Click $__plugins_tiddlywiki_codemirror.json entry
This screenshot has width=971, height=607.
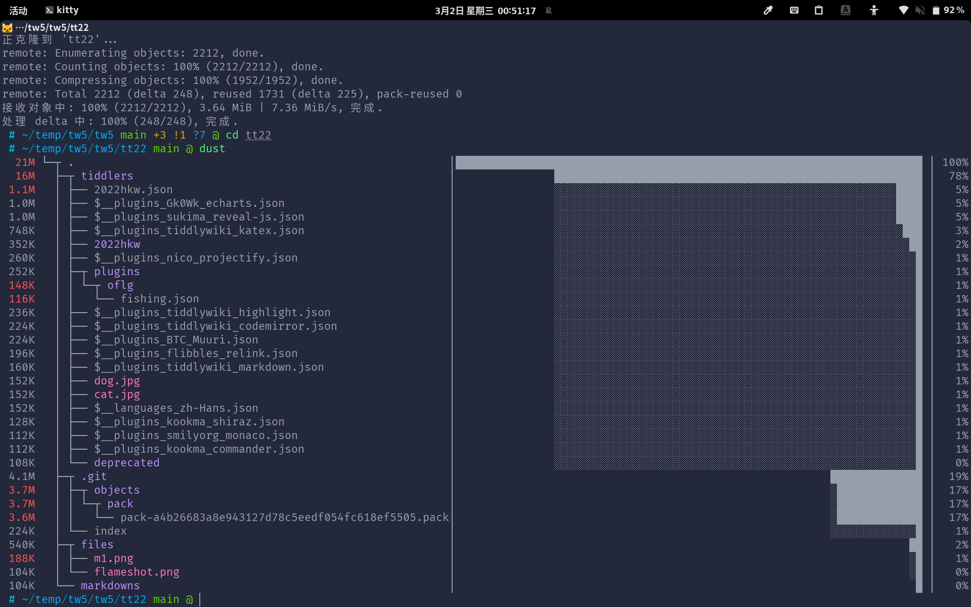click(215, 326)
